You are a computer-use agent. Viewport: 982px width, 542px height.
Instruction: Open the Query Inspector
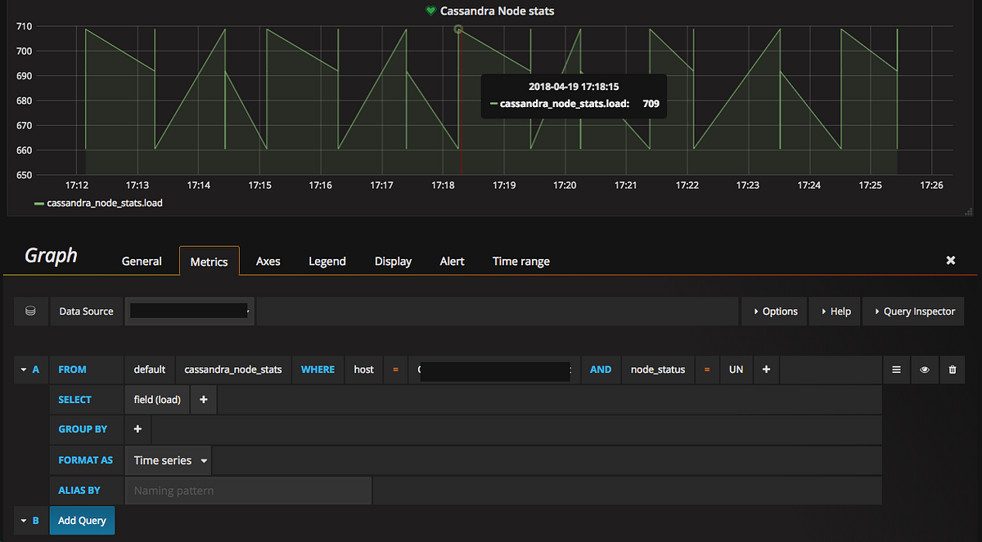pyautogui.click(x=913, y=311)
